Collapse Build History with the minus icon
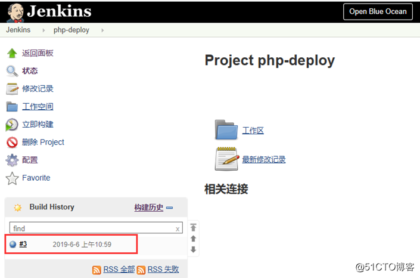420x278 pixels. click(x=170, y=208)
